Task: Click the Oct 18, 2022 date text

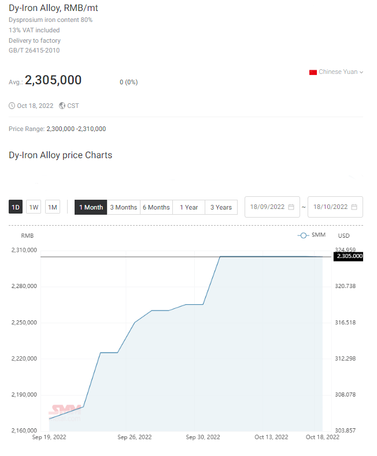Action: [35, 106]
